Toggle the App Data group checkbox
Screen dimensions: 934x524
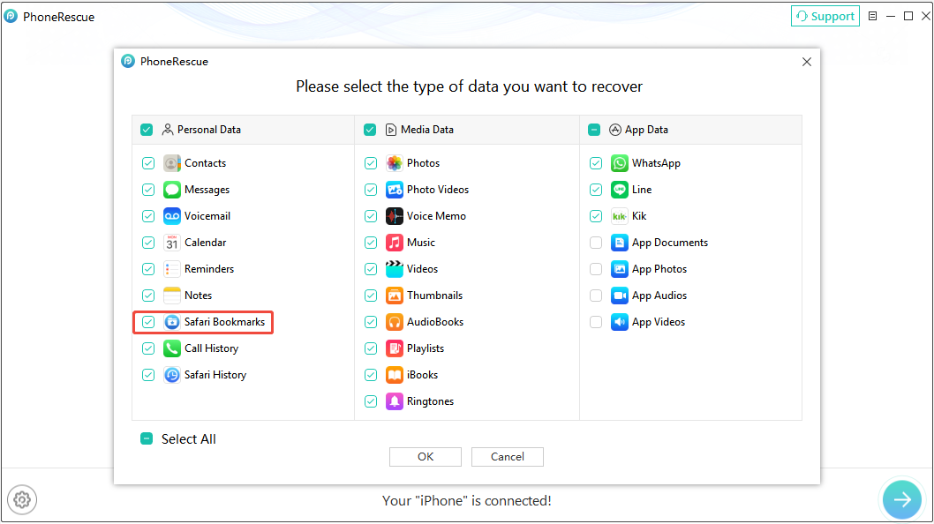tap(594, 130)
